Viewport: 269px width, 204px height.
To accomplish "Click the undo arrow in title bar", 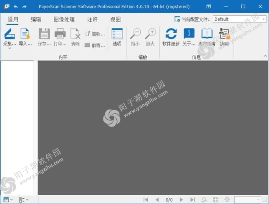I will pyautogui.click(x=16, y=7).
